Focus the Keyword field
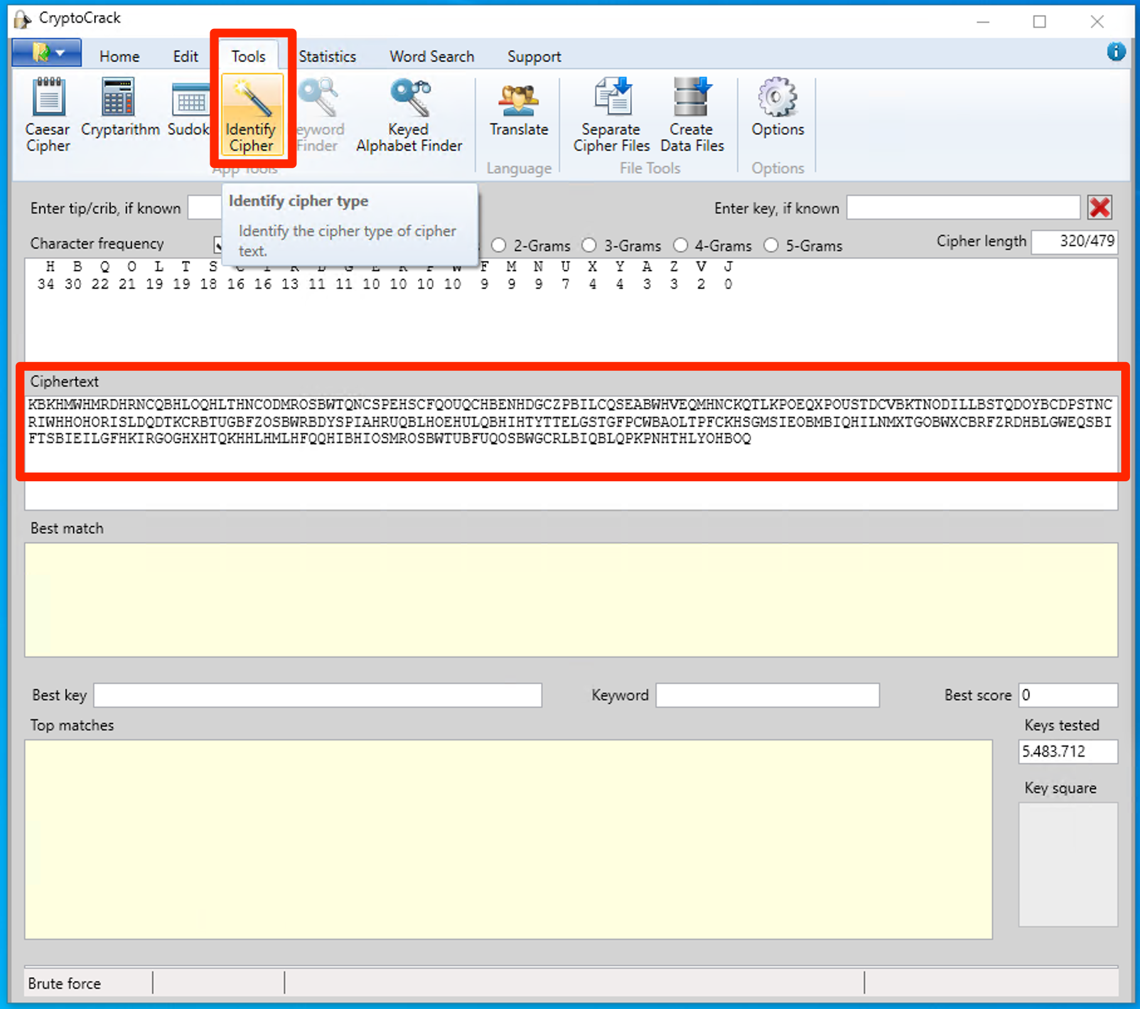The image size is (1140, 1009). 767,695
